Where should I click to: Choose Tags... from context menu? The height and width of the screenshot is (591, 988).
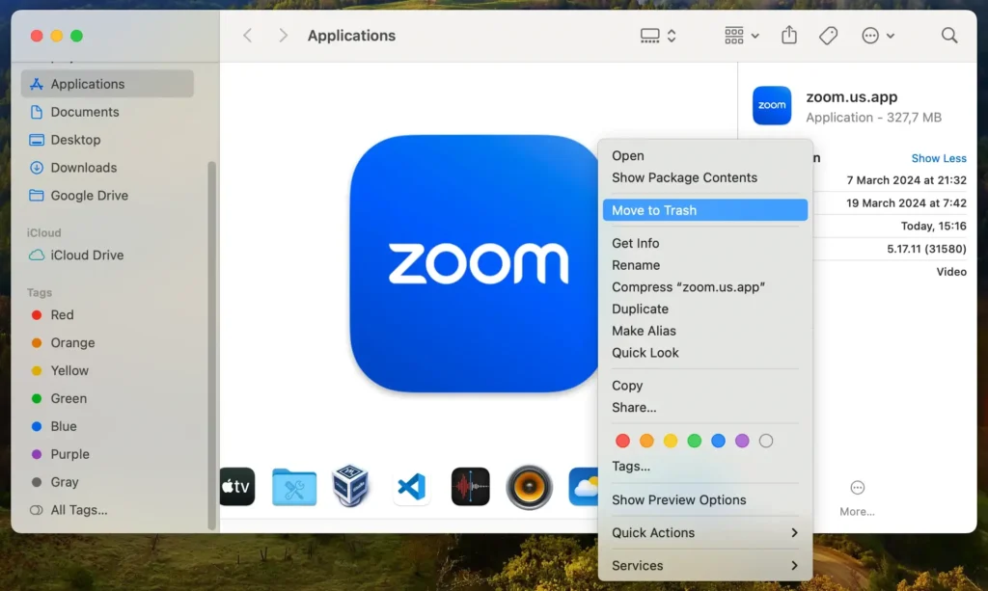tap(705, 467)
